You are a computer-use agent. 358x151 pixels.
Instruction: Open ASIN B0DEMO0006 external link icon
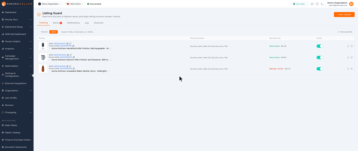click(x=71, y=55)
